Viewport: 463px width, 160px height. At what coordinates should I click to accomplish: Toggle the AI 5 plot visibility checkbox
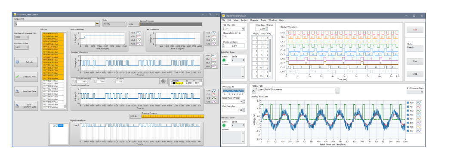pyautogui.click(x=408, y=123)
